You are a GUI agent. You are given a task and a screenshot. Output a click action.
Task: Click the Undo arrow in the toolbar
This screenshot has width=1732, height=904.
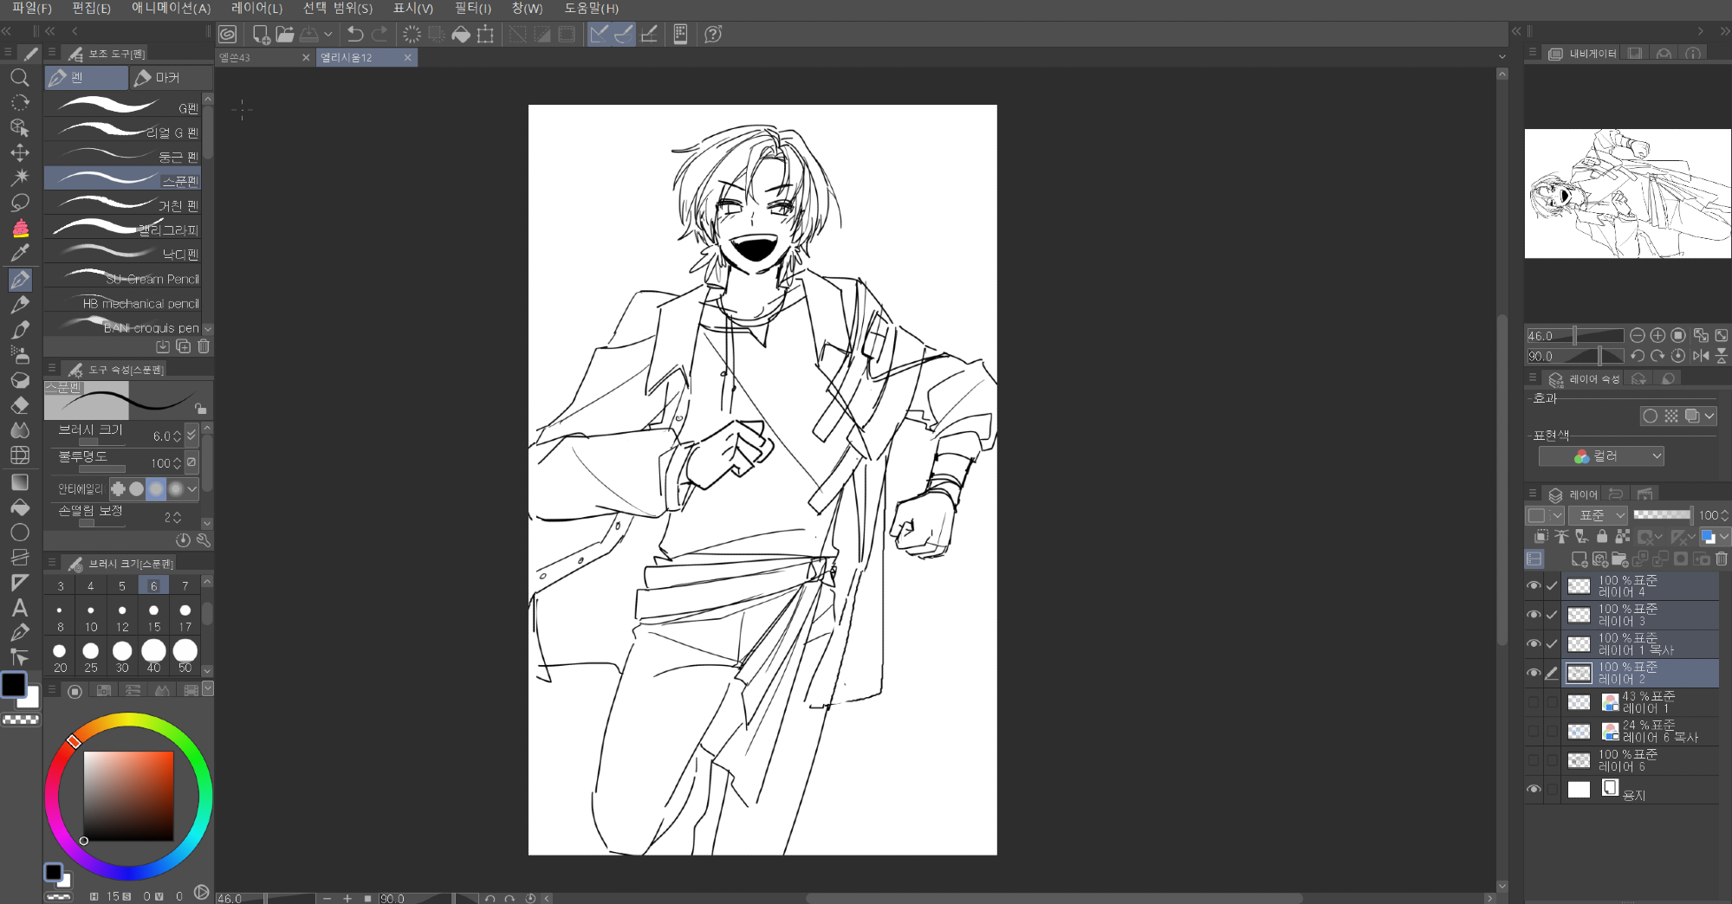point(355,35)
